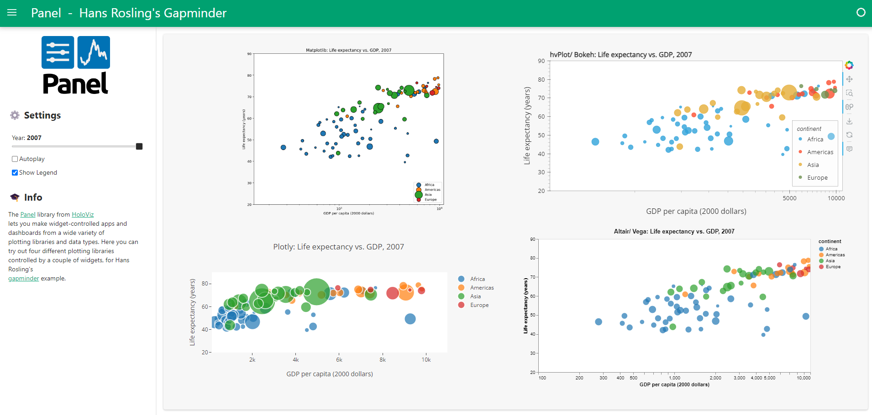872x415 pixels.
Task: Click the large green Asia bubble in Plotly
Action: click(x=316, y=292)
